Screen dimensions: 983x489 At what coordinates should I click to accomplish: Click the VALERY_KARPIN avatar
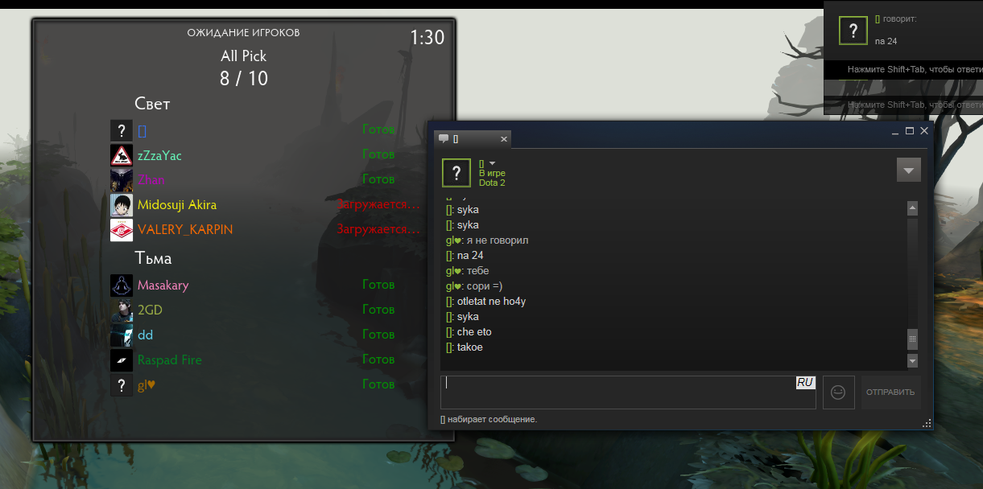click(122, 230)
